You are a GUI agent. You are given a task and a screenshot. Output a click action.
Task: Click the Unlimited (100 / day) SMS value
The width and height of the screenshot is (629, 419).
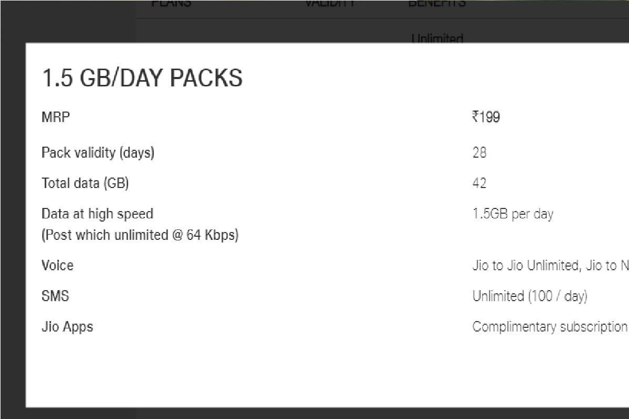530,296
